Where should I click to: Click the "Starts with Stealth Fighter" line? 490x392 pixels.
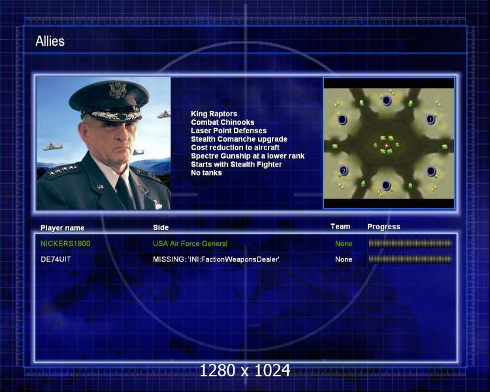[237, 165]
